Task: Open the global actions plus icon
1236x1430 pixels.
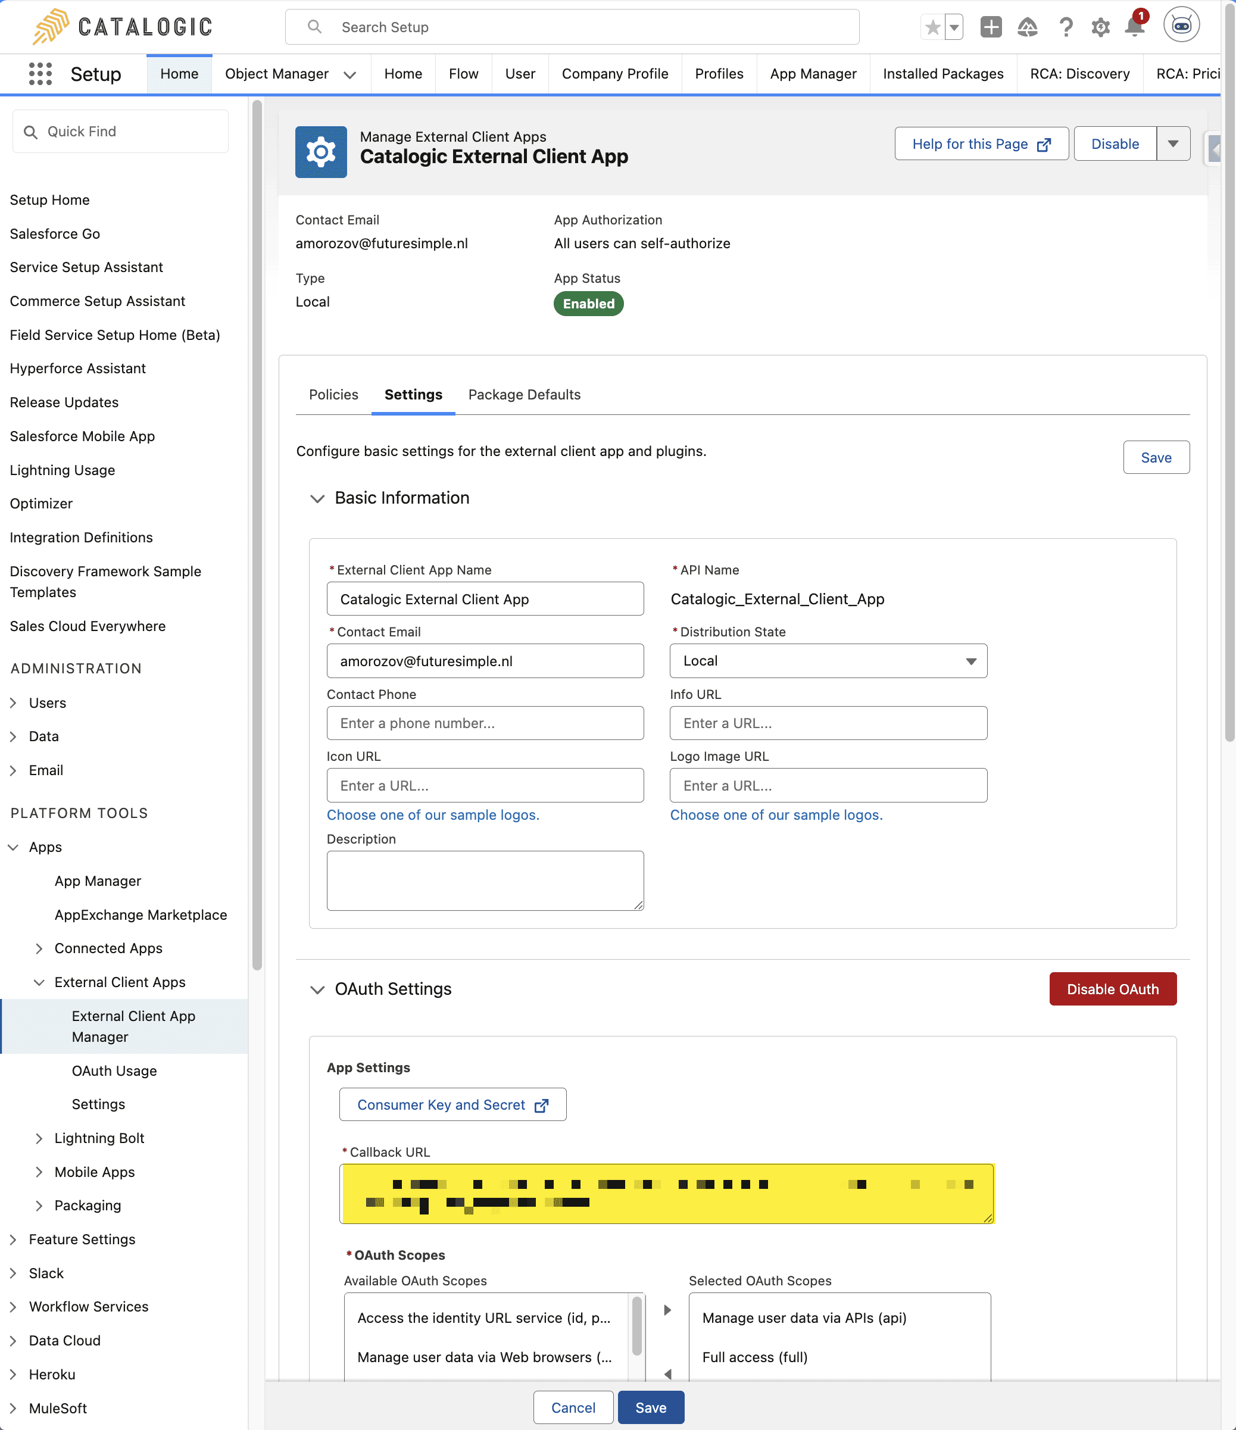Action: 990,27
